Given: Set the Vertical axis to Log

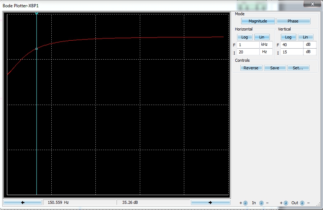Looking at the screenshot, I should coord(288,37).
